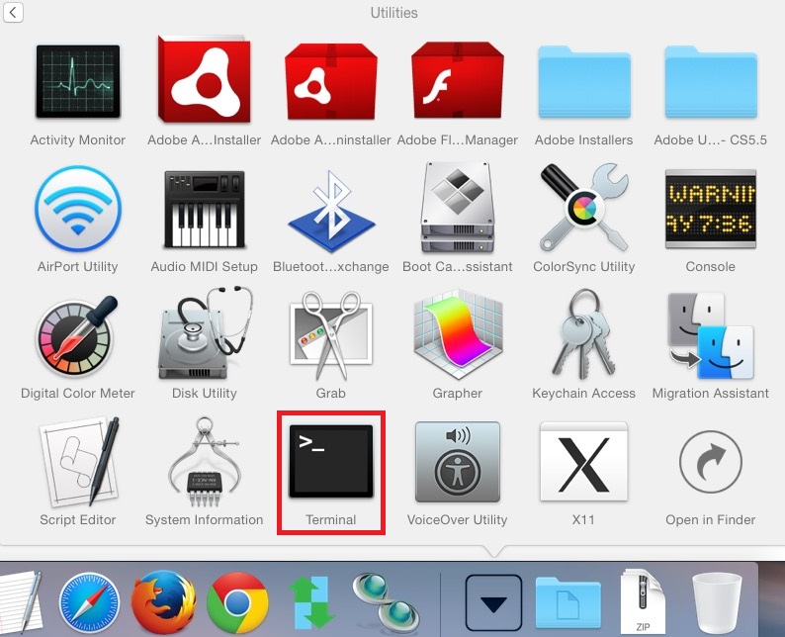The width and height of the screenshot is (785, 637).
Task: Click the Grab label text
Action: point(331,393)
